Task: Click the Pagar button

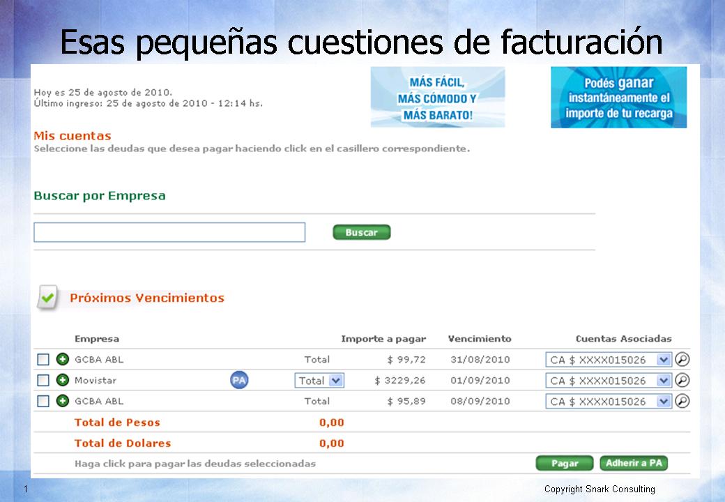Action: (565, 463)
